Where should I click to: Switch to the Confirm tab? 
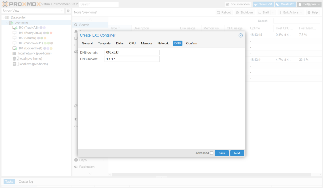[x=191, y=43]
